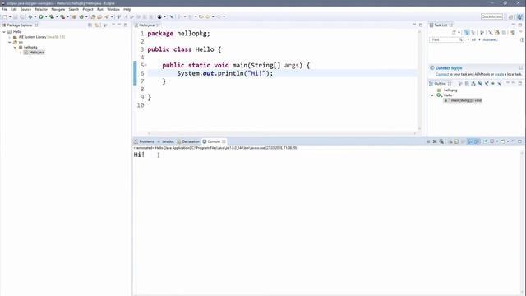Open the Window menu

pyautogui.click(x=113, y=9)
